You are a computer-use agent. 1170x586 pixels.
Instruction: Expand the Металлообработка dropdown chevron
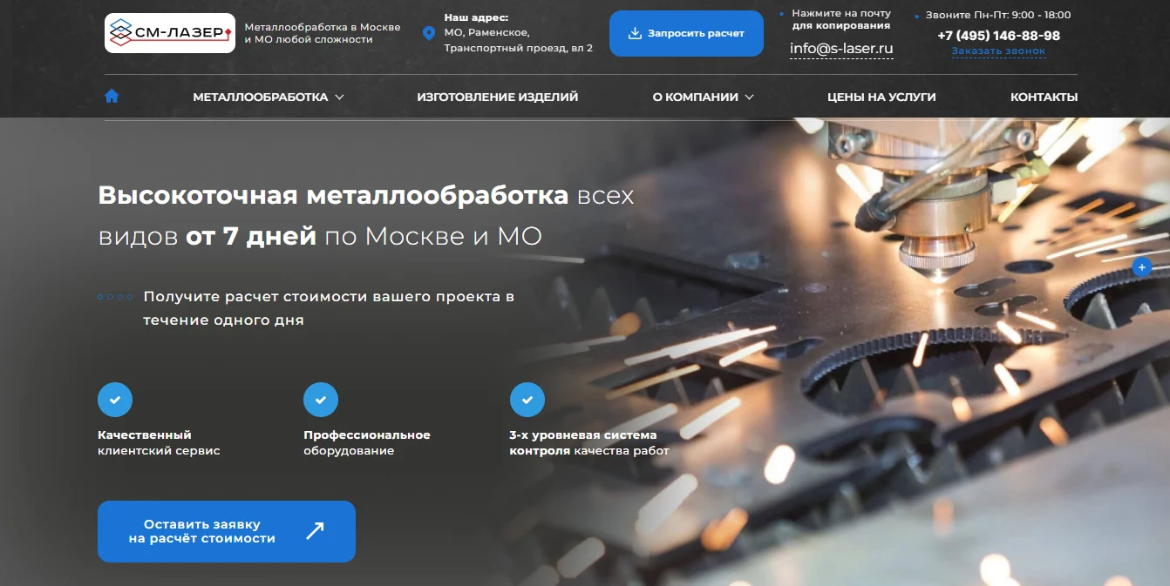[340, 98]
